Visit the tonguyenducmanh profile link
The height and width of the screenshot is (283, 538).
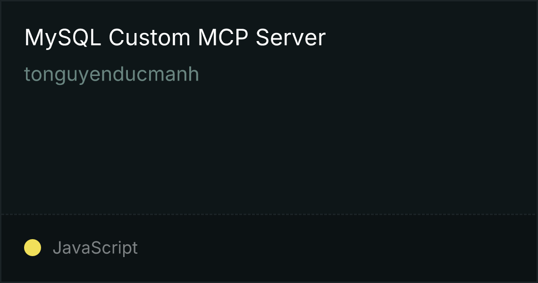[x=111, y=74]
